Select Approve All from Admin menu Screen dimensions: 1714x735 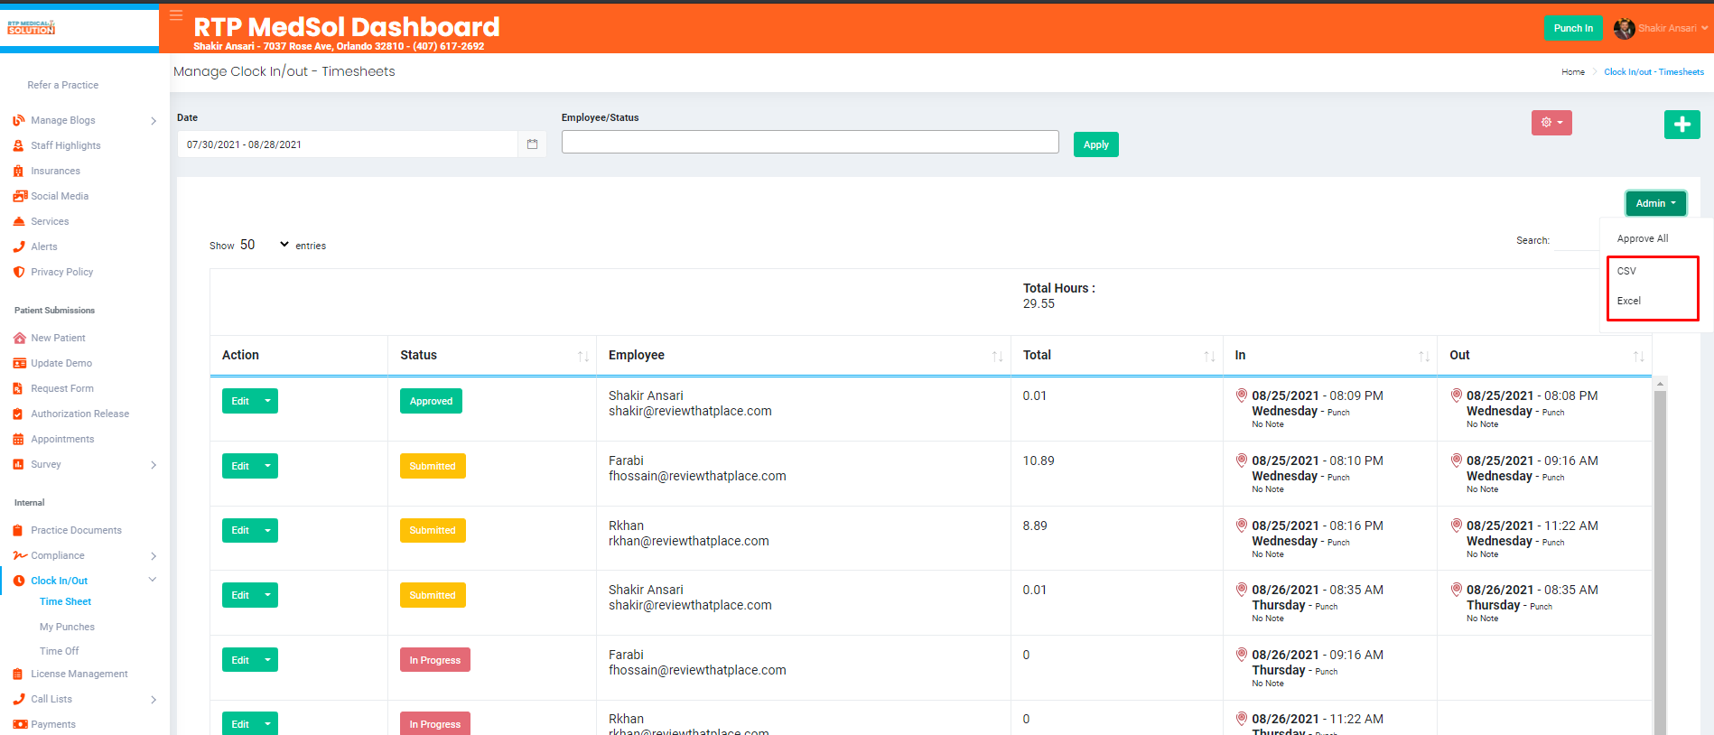pyautogui.click(x=1643, y=238)
